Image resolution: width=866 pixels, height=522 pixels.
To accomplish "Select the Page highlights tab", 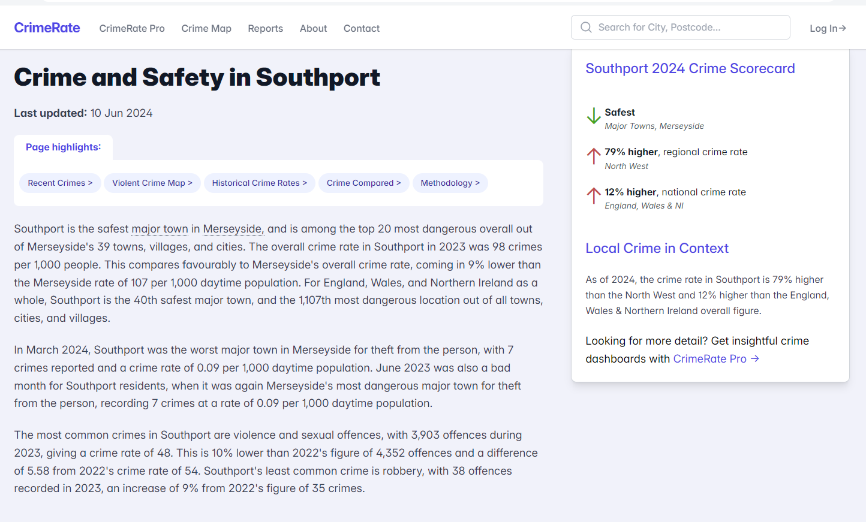I will coord(64,147).
